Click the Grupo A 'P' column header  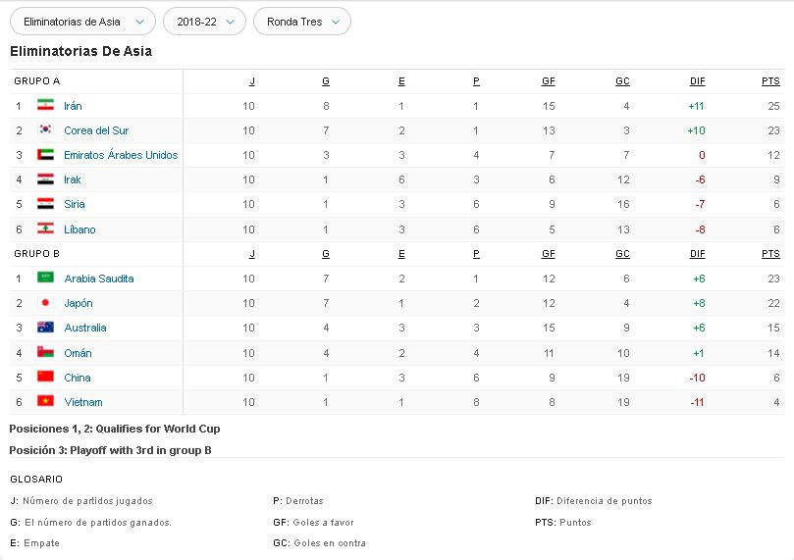(476, 81)
